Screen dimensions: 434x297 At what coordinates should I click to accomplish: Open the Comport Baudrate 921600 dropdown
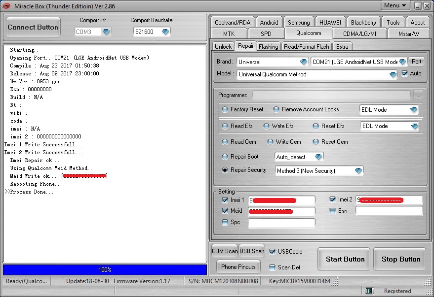point(165,32)
